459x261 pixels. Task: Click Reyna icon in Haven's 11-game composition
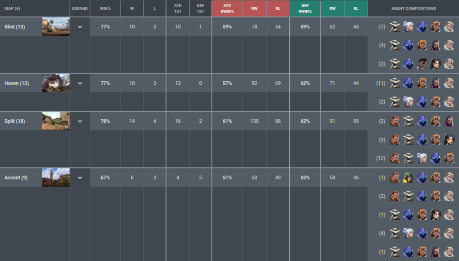coord(435,83)
